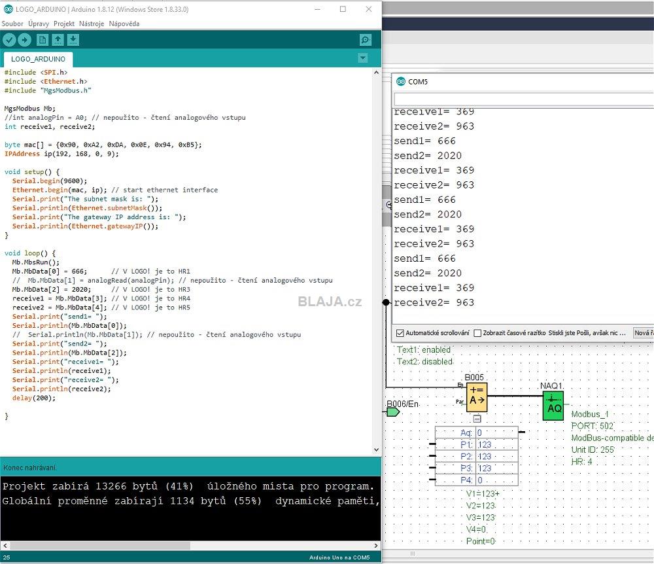Click the Arduino icon in COM5 title

(x=401, y=81)
